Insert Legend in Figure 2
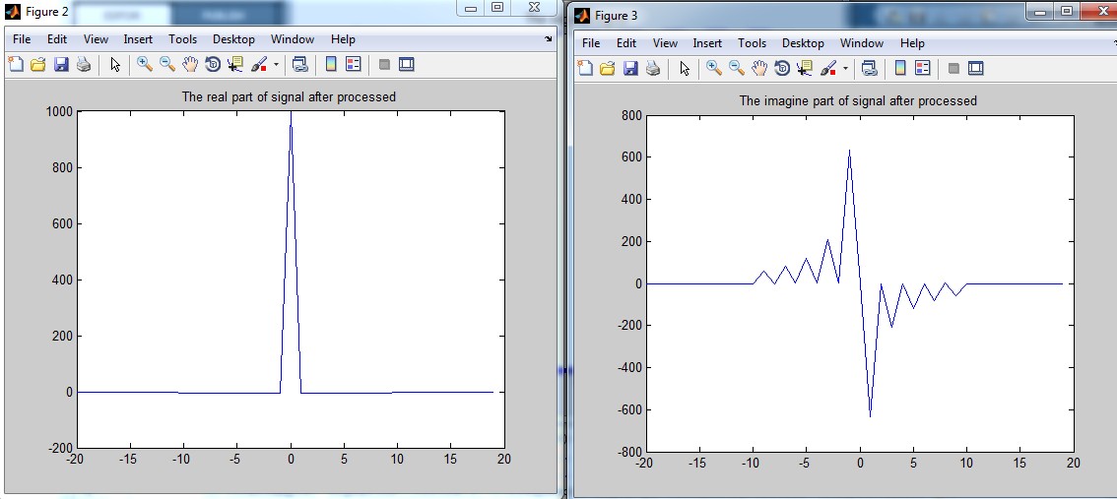The height and width of the screenshot is (499, 1117). click(x=354, y=65)
